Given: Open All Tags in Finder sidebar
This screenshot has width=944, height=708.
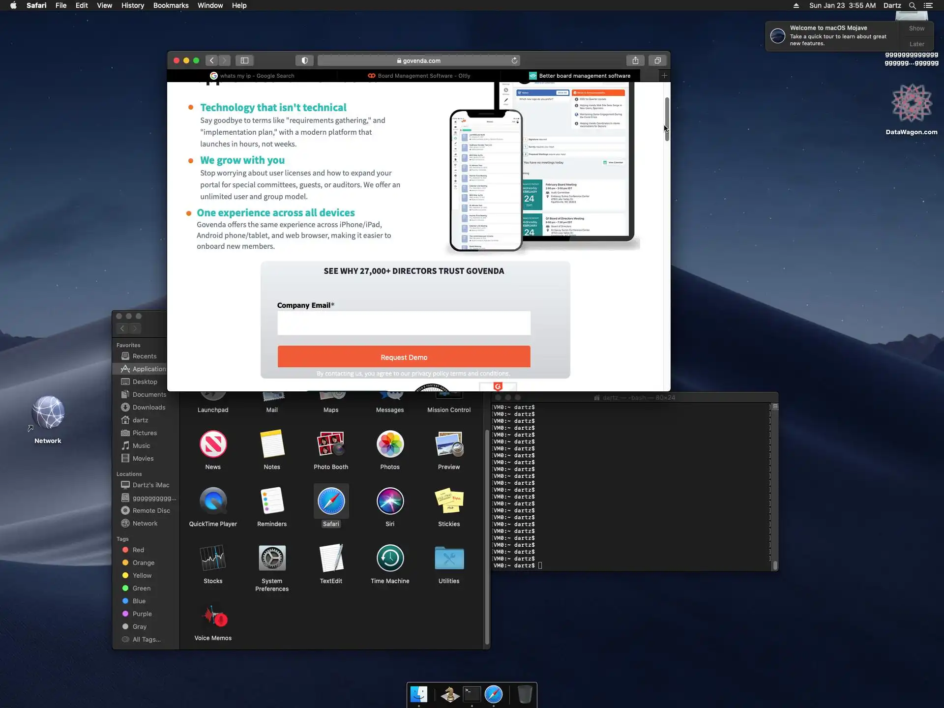Looking at the screenshot, I should tap(146, 639).
